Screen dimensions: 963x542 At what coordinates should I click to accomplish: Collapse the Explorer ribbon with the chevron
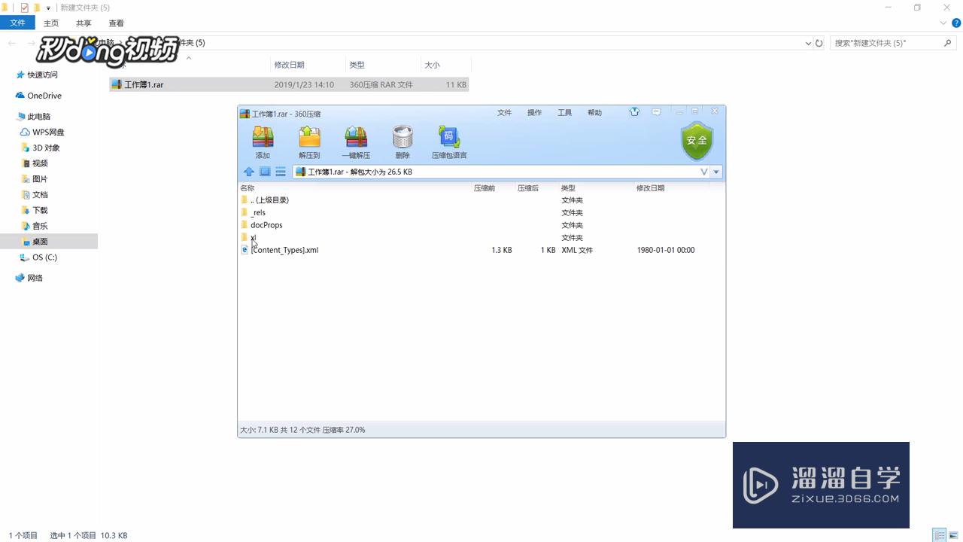point(945,23)
